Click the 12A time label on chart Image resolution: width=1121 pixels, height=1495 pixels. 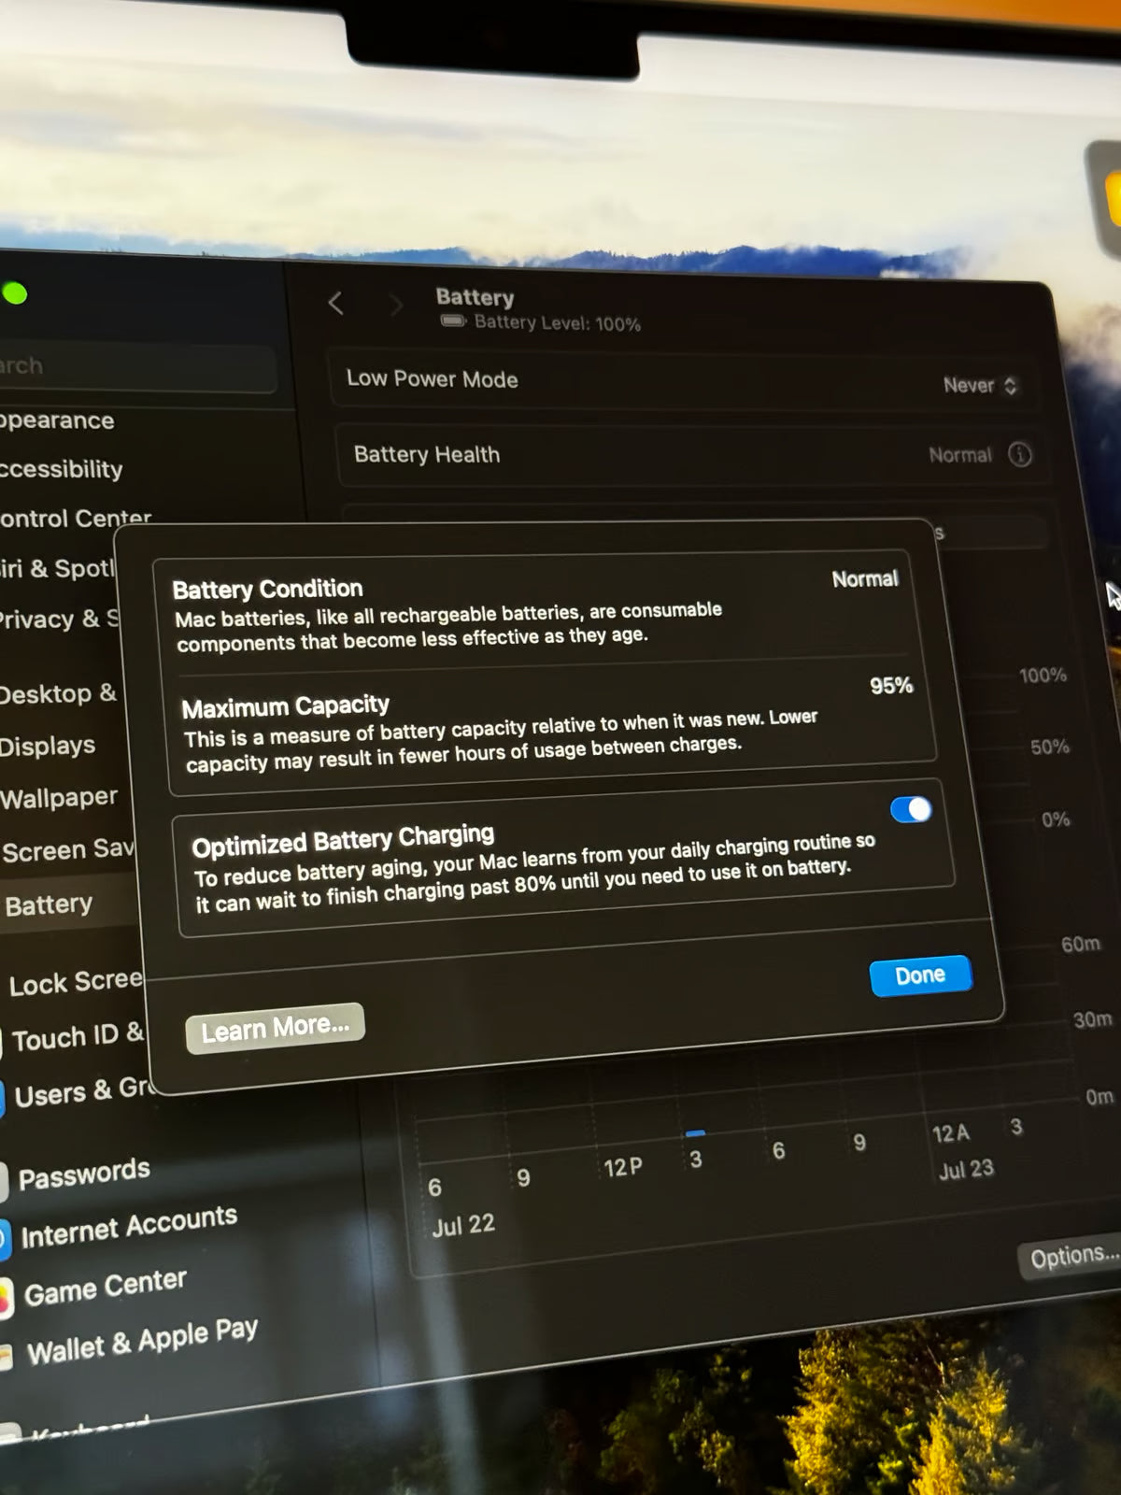click(951, 1133)
